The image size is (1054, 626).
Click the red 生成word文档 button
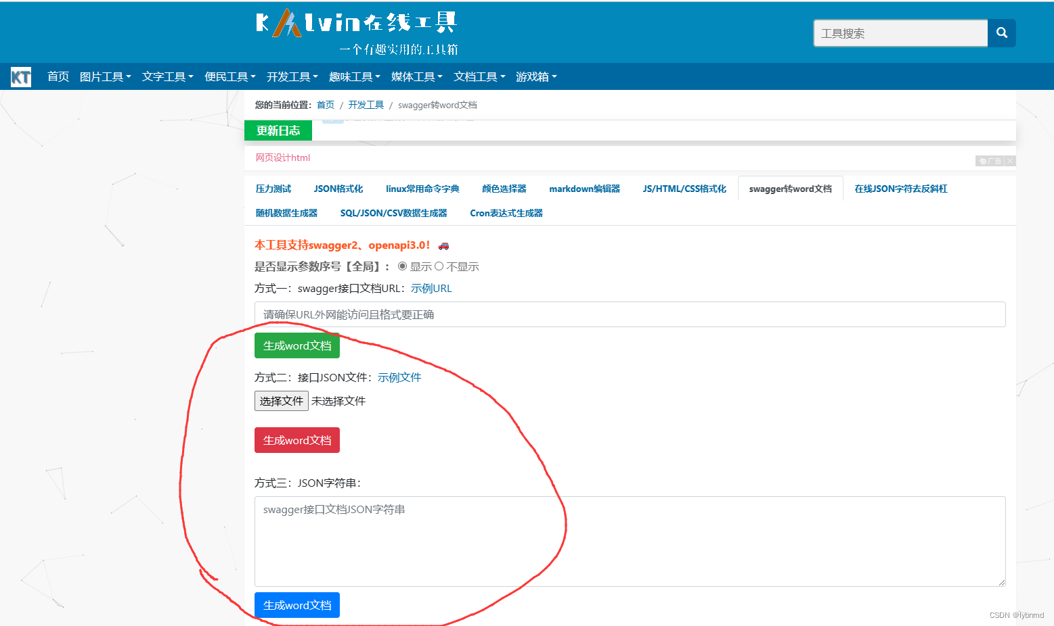[x=297, y=440]
